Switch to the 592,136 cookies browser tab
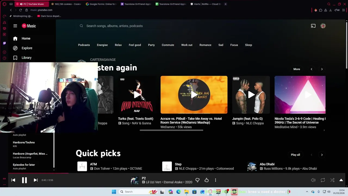Viewport: 348px width, 196px height. tap(66, 4)
